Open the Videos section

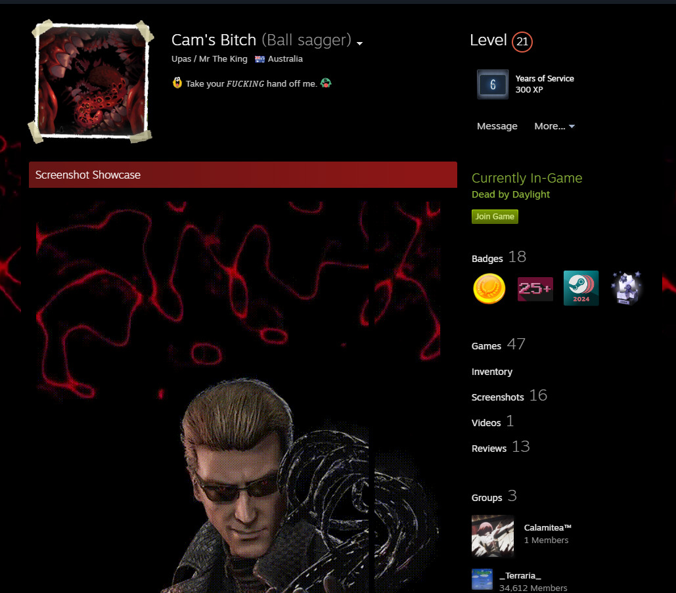493,422
